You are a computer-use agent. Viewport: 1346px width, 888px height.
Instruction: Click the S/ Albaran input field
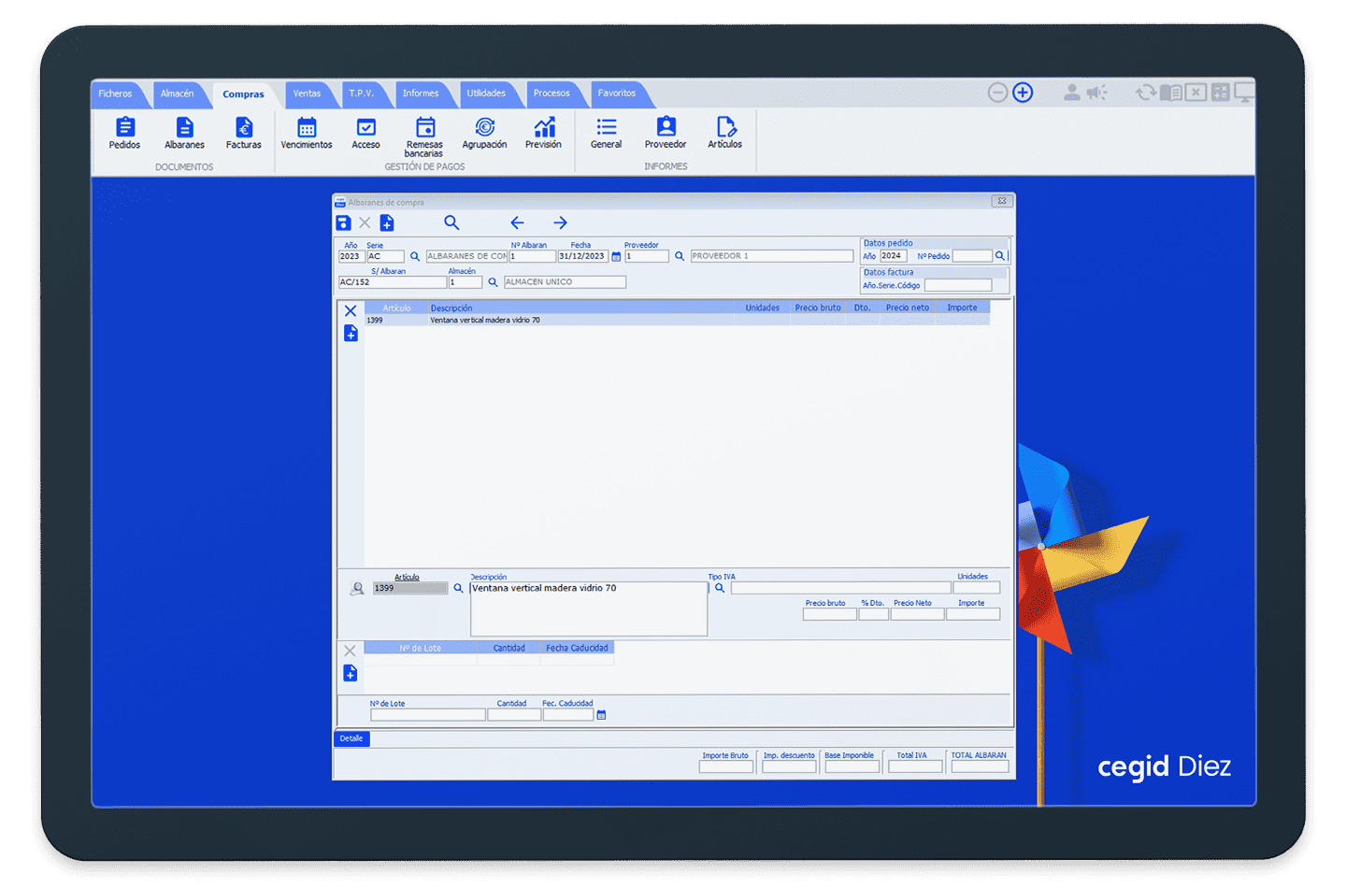coord(392,282)
